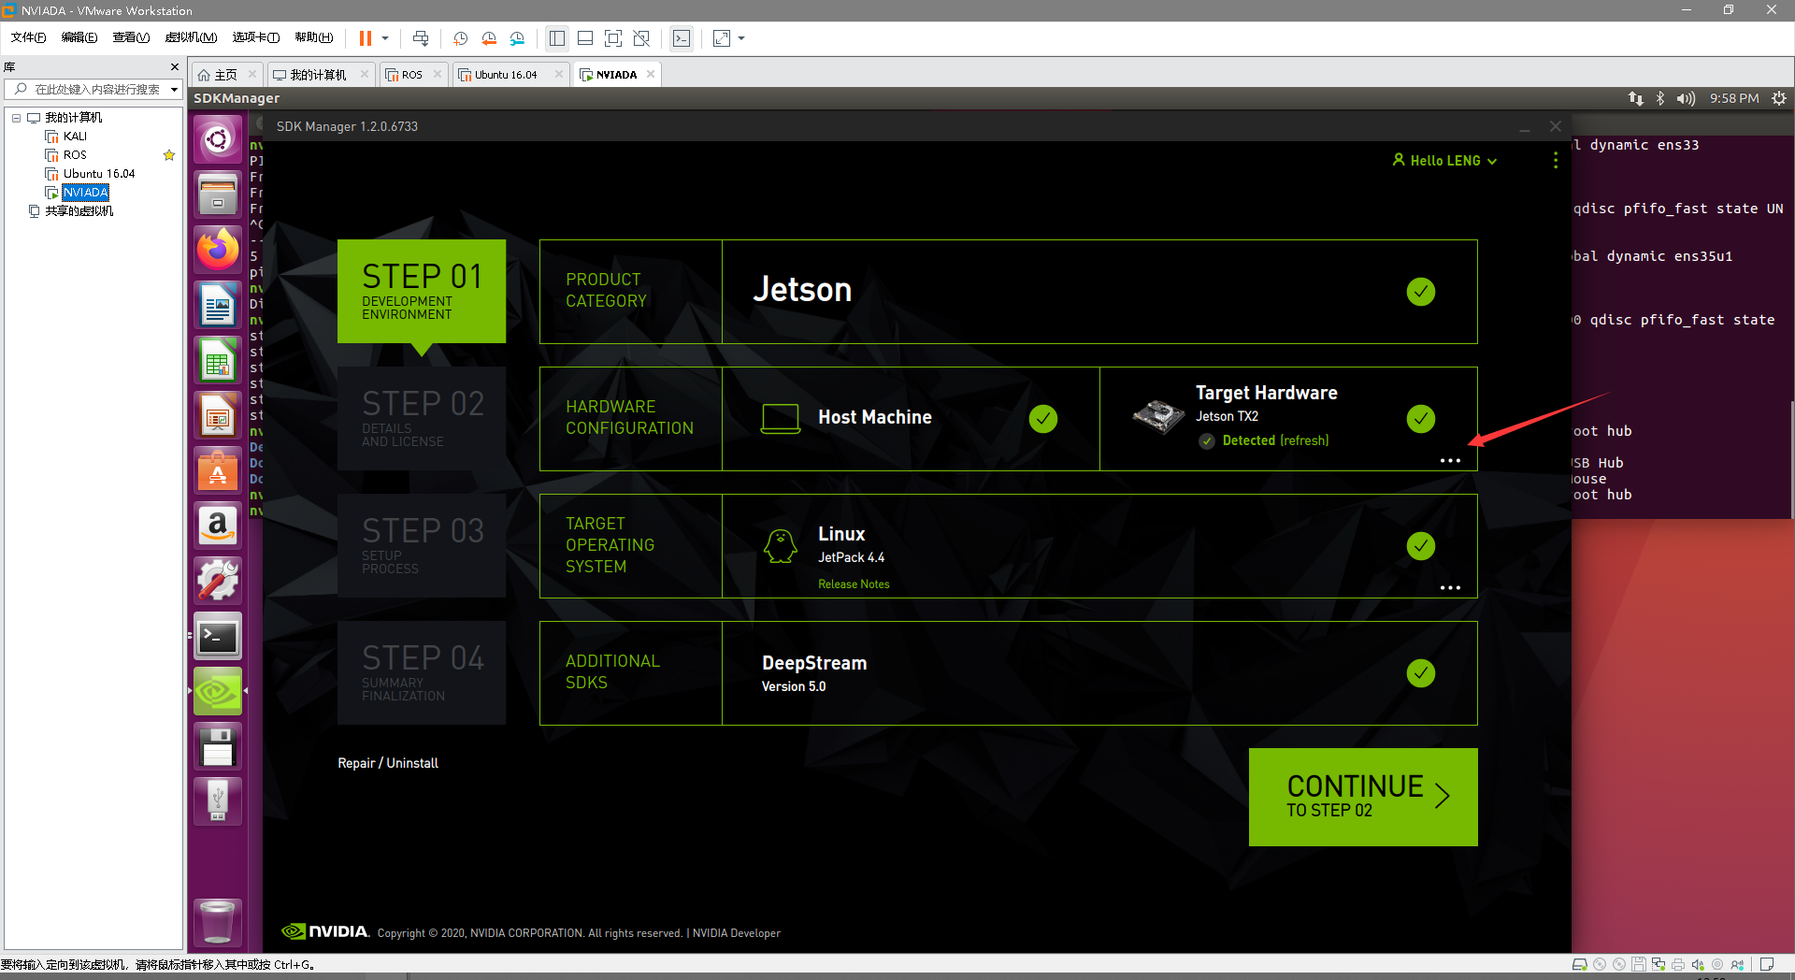Open the green NVIDIA icon in the dock
The height and width of the screenshot is (980, 1795).
coord(217,691)
